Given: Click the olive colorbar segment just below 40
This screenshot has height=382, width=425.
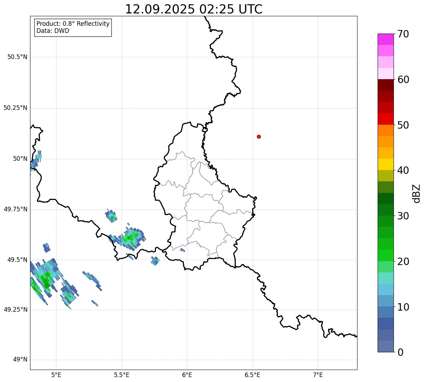Looking at the screenshot, I should click(385, 176).
